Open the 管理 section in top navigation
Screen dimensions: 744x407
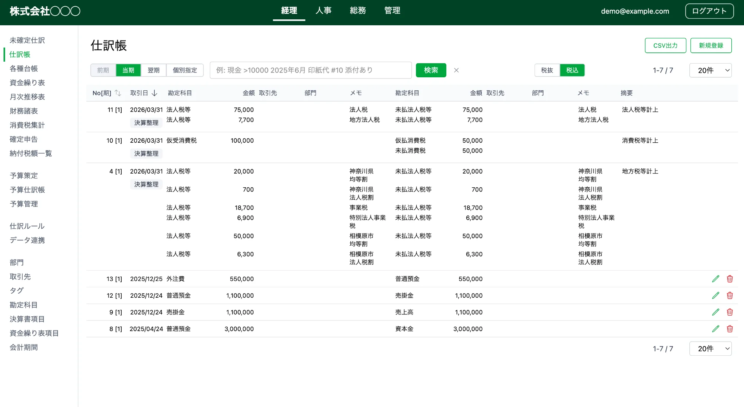(x=392, y=10)
